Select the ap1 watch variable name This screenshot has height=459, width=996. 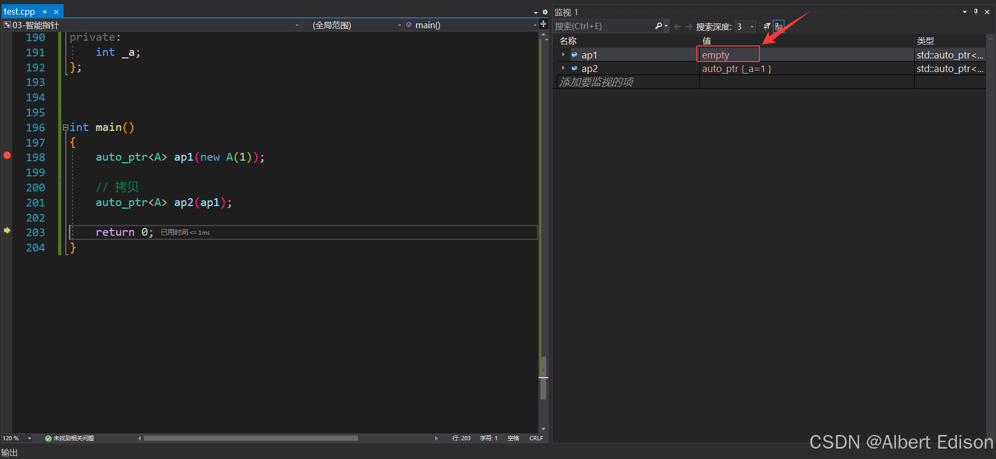589,55
